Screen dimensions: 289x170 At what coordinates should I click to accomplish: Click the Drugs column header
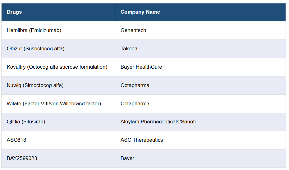(14, 12)
